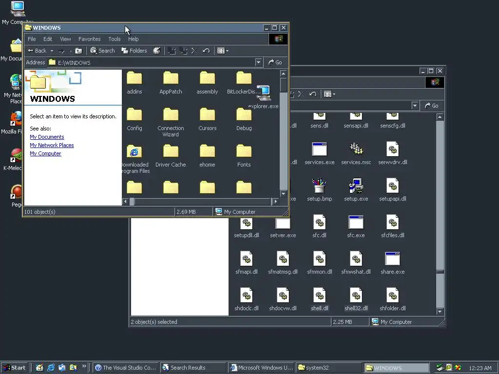Click the History icon beside Folders
The image size is (499, 374).
(x=157, y=51)
